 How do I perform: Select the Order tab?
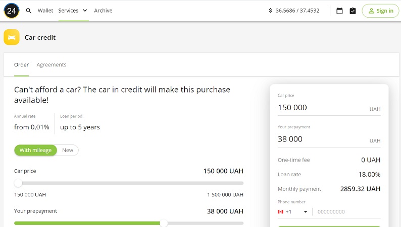point(21,64)
